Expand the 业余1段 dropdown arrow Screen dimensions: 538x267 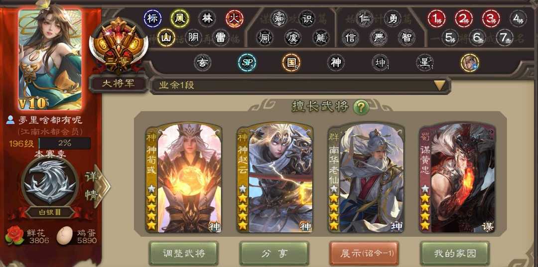tap(440, 86)
